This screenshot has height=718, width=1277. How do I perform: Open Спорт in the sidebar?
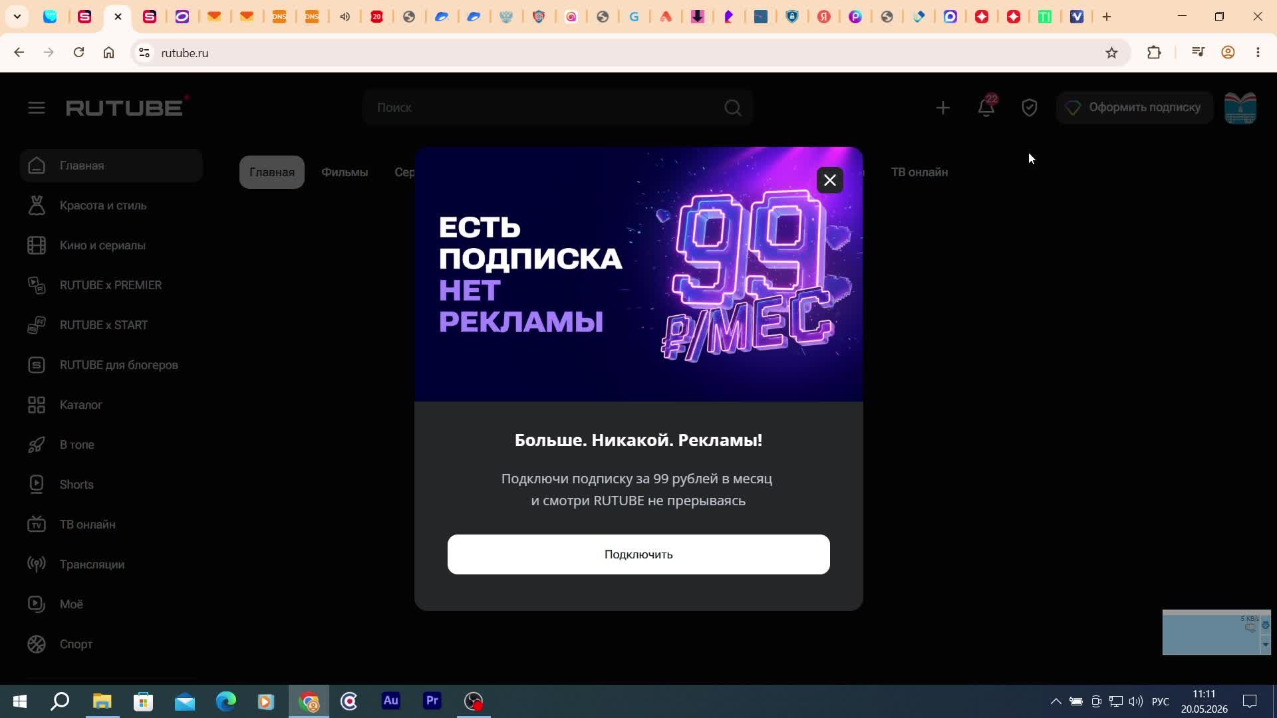point(111,644)
